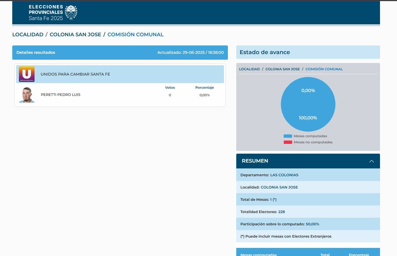Click the Santa Fe coat of arms emblem
This screenshot has width=397, height=256.
click(x=71, y=13)
